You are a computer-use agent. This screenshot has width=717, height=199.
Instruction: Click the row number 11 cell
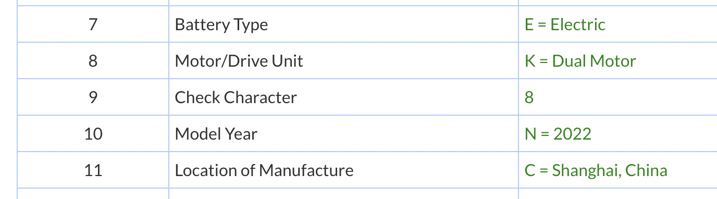pos(93,170)
